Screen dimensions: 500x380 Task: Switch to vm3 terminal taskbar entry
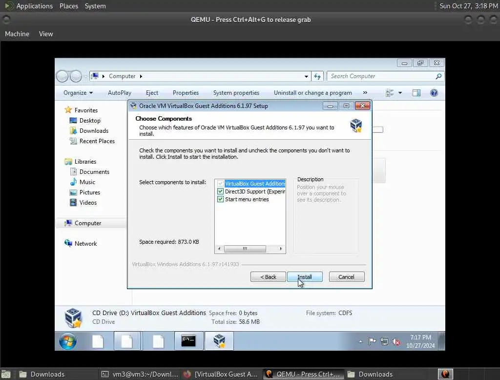click(x=140, y=374)
